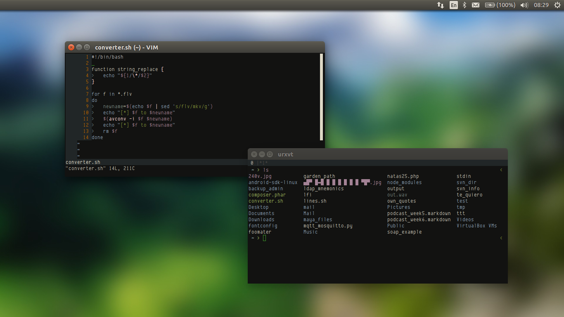Image resolution: width=564 pixels, height=317 pixels.
Task: Click 'Pictures' in the terminal listing
Action: tap(399, 207)
